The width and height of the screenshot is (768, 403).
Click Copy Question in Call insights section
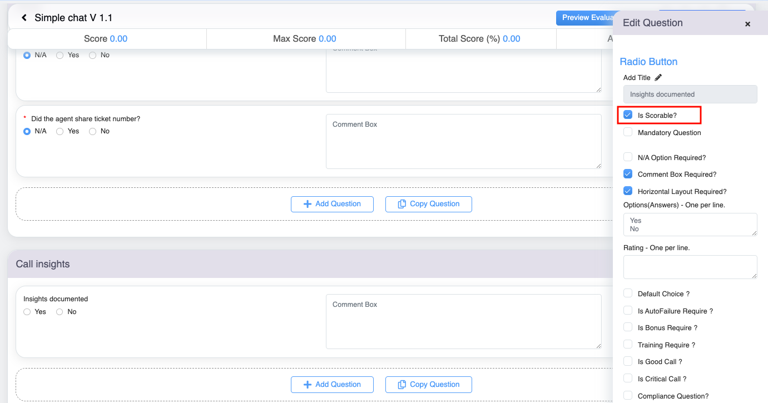coord(428,385)
